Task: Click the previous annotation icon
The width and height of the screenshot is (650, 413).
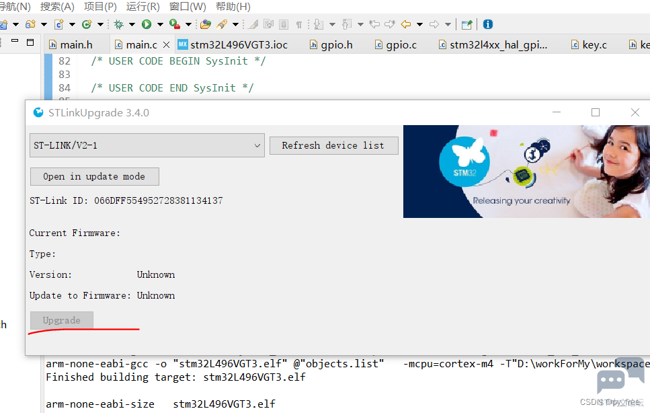Action: (x=347, y=24)
